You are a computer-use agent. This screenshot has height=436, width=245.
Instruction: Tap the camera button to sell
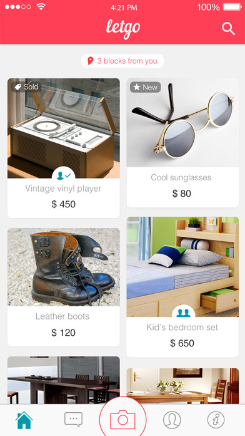click(x=122, y=420)
